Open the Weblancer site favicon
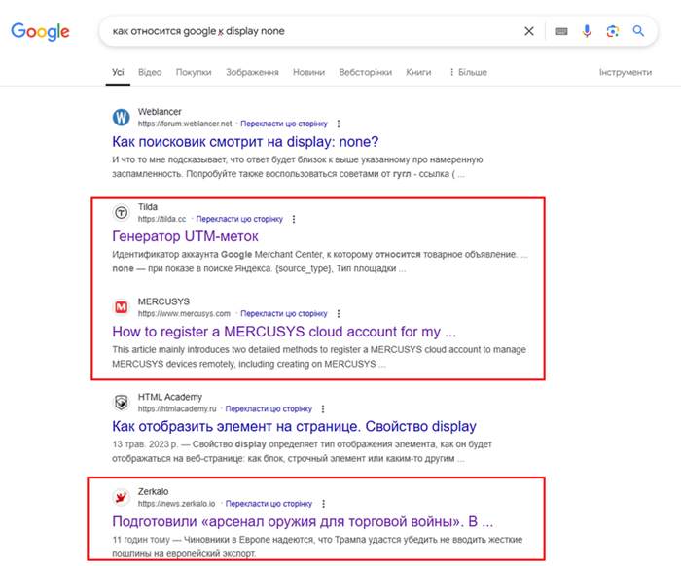 (x=122, y=118)
